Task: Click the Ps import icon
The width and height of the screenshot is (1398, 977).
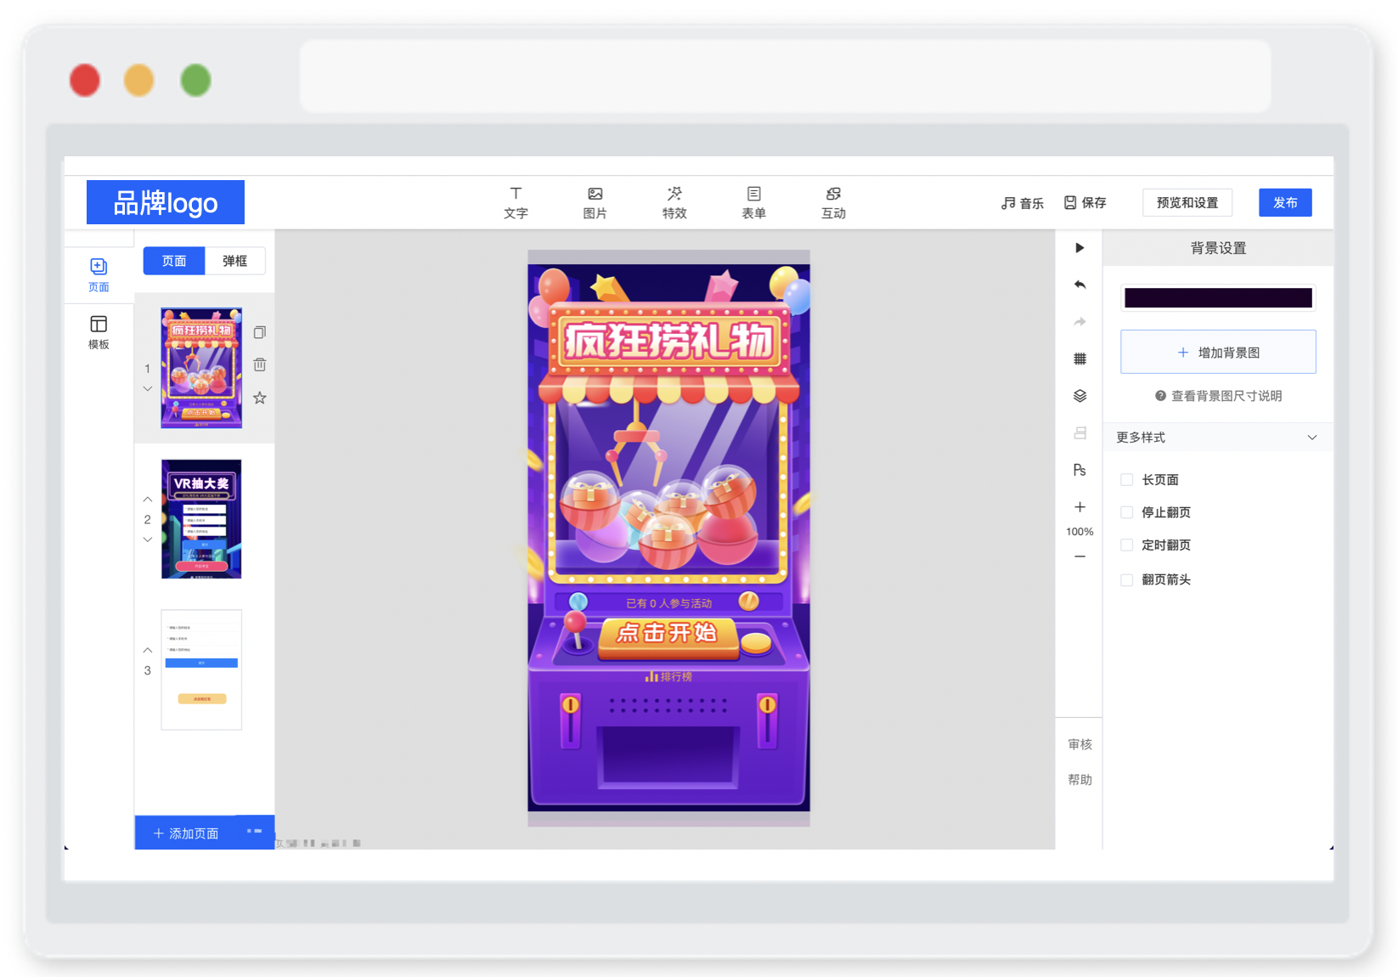Action: 1080,470
